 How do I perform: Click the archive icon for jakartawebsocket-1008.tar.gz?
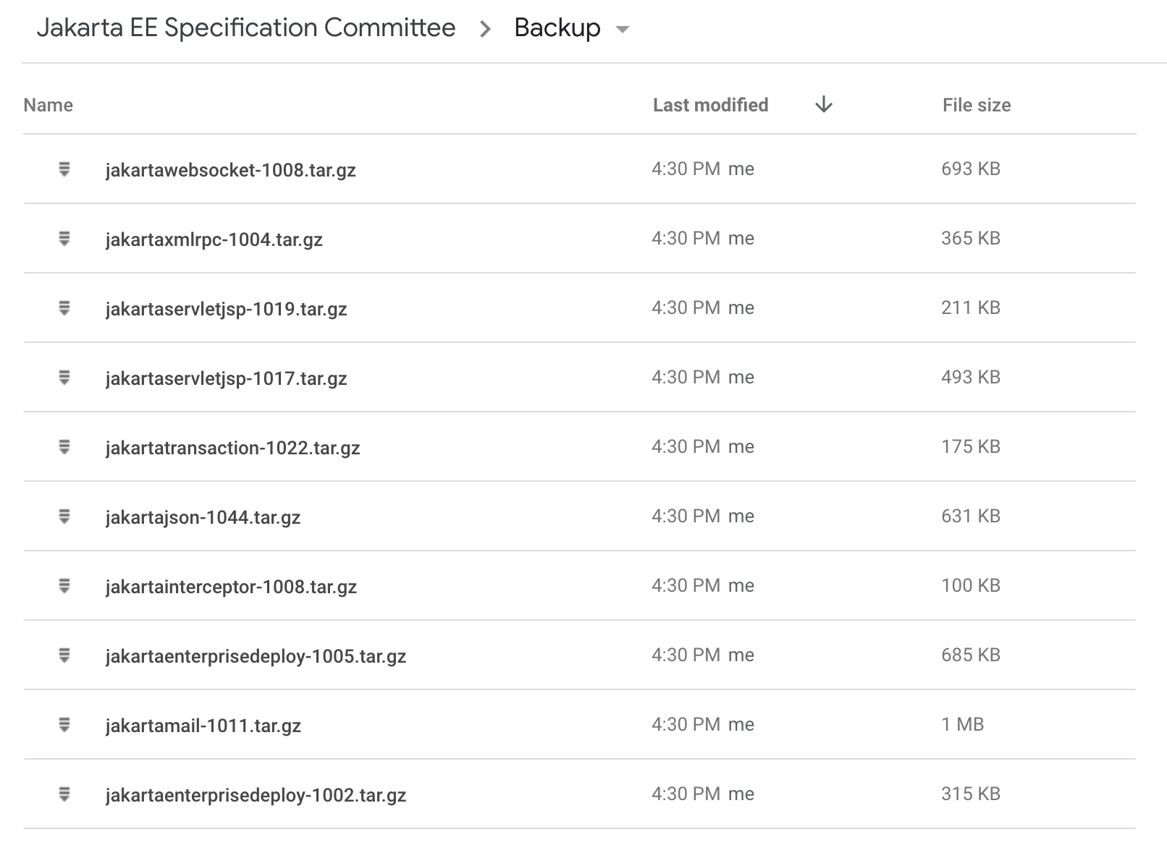click(x=64, y=169)
